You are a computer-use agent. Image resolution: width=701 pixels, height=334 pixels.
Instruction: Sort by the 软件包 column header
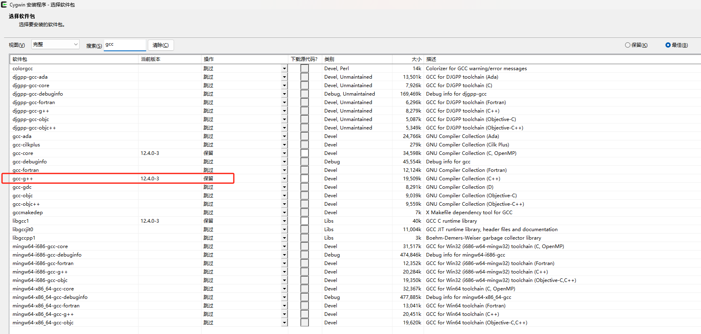click(x=74, y=59)
